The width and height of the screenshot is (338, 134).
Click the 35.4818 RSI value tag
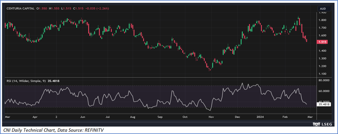point(323,104)
